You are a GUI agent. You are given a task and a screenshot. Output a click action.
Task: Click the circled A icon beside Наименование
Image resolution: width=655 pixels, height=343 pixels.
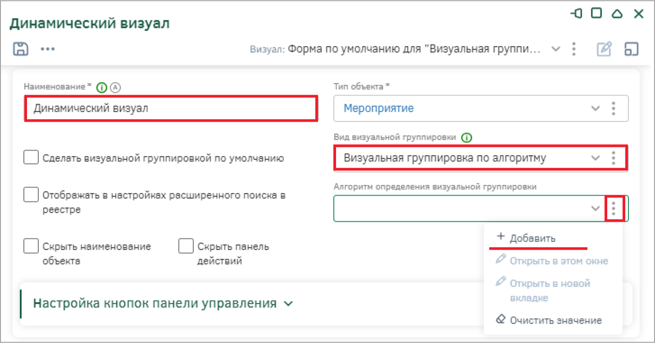116,87
